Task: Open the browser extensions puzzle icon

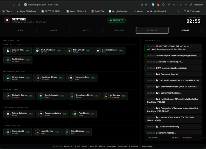Action: tap(163, 5)
